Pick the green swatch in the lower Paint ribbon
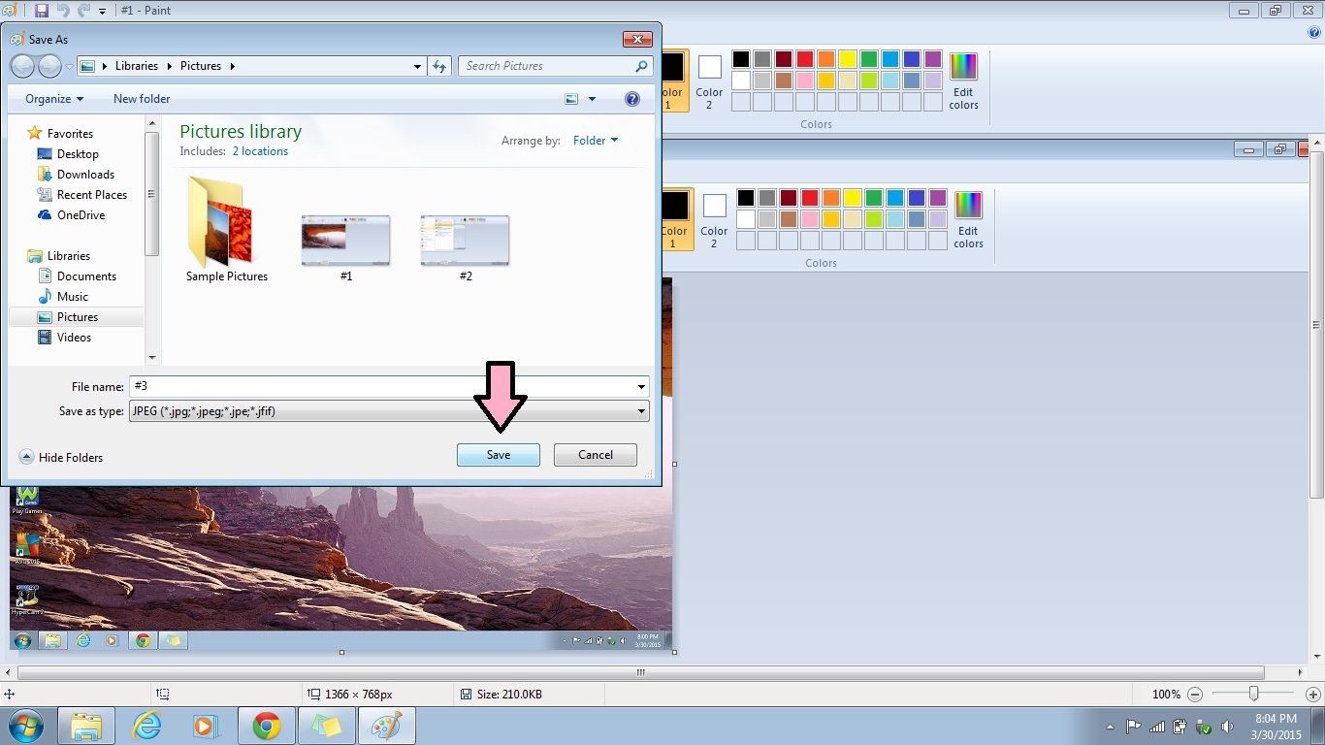Screen dimensions: 1325x745 click(874, 198)
